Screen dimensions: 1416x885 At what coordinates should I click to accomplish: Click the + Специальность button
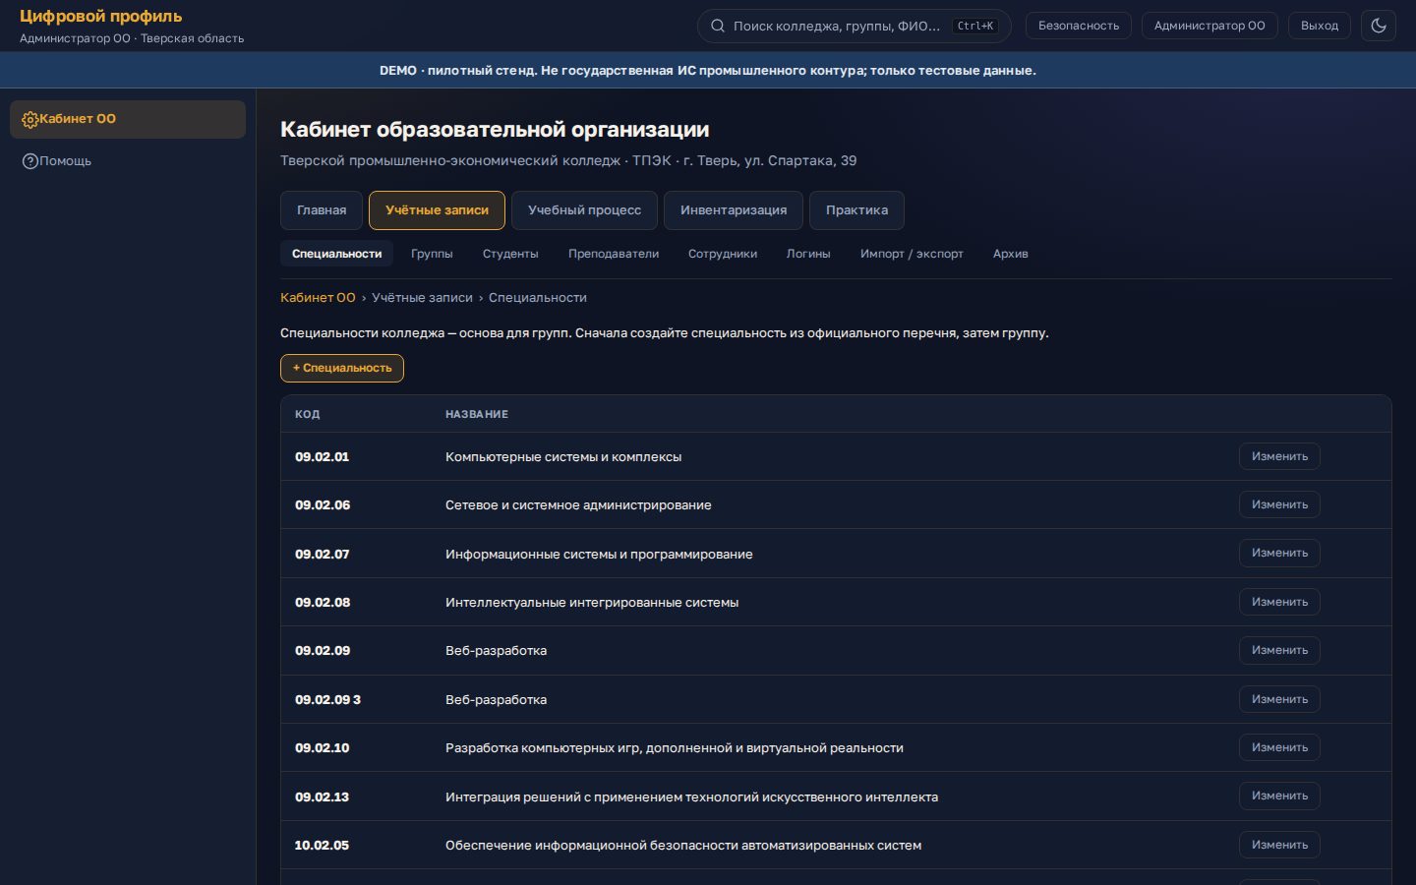(342, 368)
